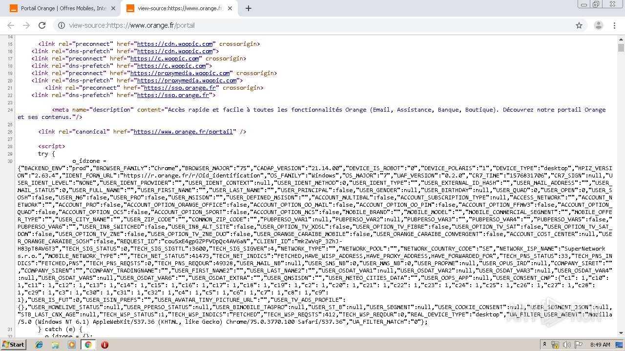Viewport: 625px width, 351px height.
Task: Click the vertical scrollbar thumb
Action: click(x=621, y=47)
